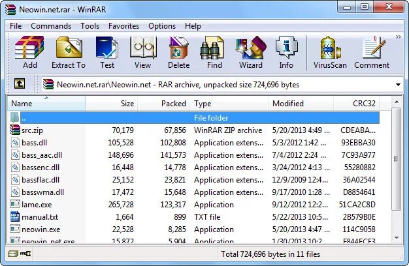This screenshot has height=266, width=409.
Task: Open the Commands menu
Action: coord(51,26)
